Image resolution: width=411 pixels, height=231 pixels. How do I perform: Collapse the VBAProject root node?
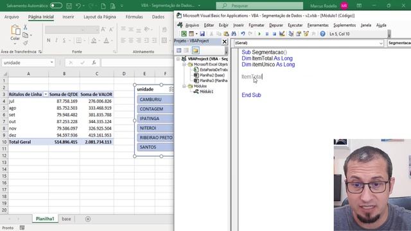click(x=179, y=59)
